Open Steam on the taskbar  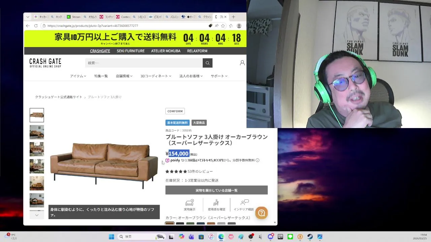pyautogui.click(x=310, y=237)
